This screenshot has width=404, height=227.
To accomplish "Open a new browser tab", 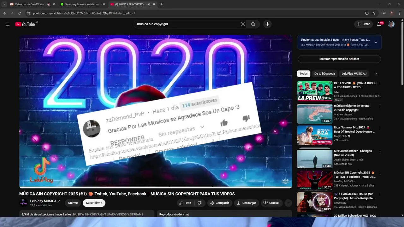I will click(x=162, y=4).
